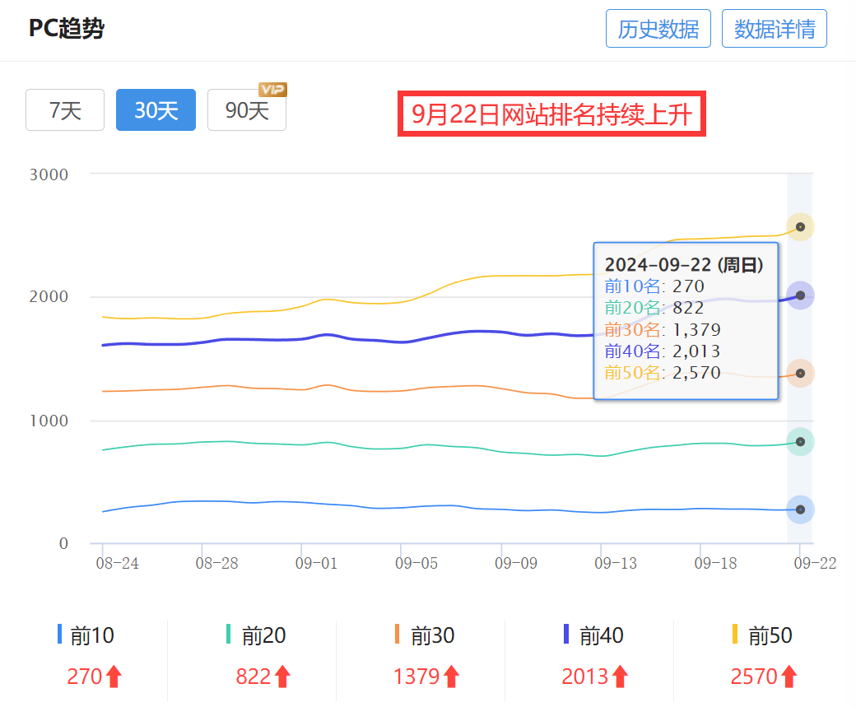Viewport: 856px width, 707px height.
Task: Click the red arrow beside 2013
Action: pyautogui.click(x=620, y=677)
